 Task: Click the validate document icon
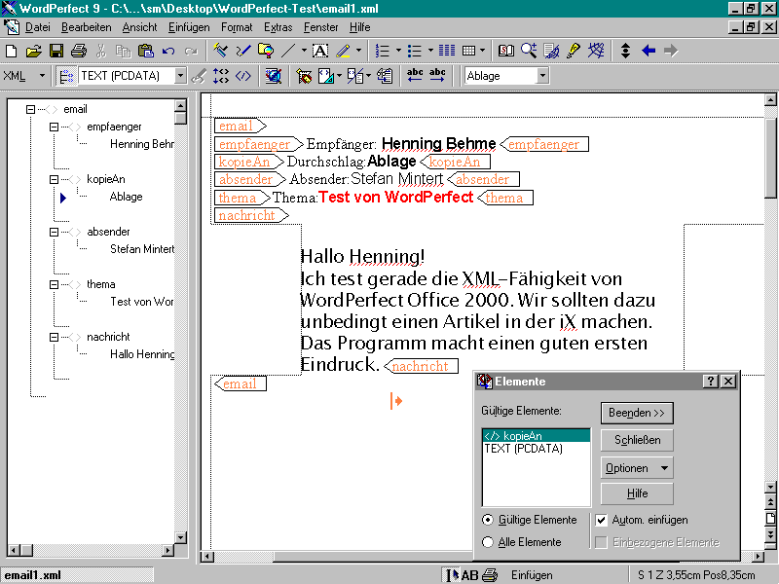tap(273, 76)
